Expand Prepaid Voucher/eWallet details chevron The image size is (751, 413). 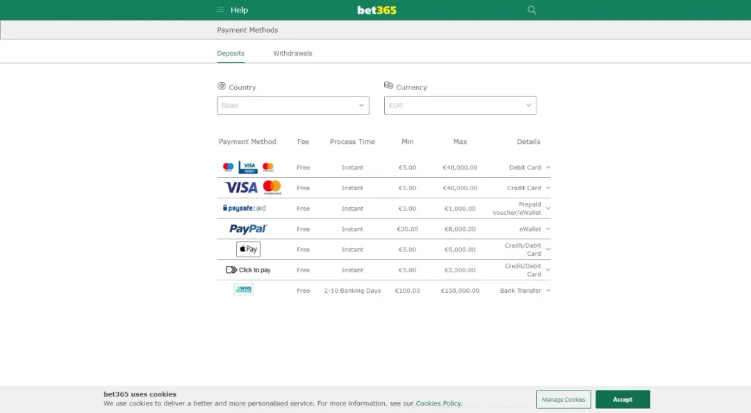(548, 208)
